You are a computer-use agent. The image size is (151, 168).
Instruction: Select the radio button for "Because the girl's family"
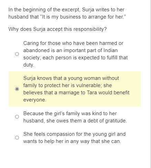coord(17,117)
